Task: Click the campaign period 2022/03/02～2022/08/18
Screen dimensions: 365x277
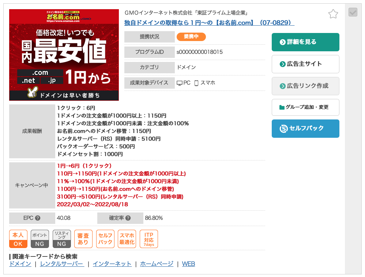Action: [x=93, y=204]
